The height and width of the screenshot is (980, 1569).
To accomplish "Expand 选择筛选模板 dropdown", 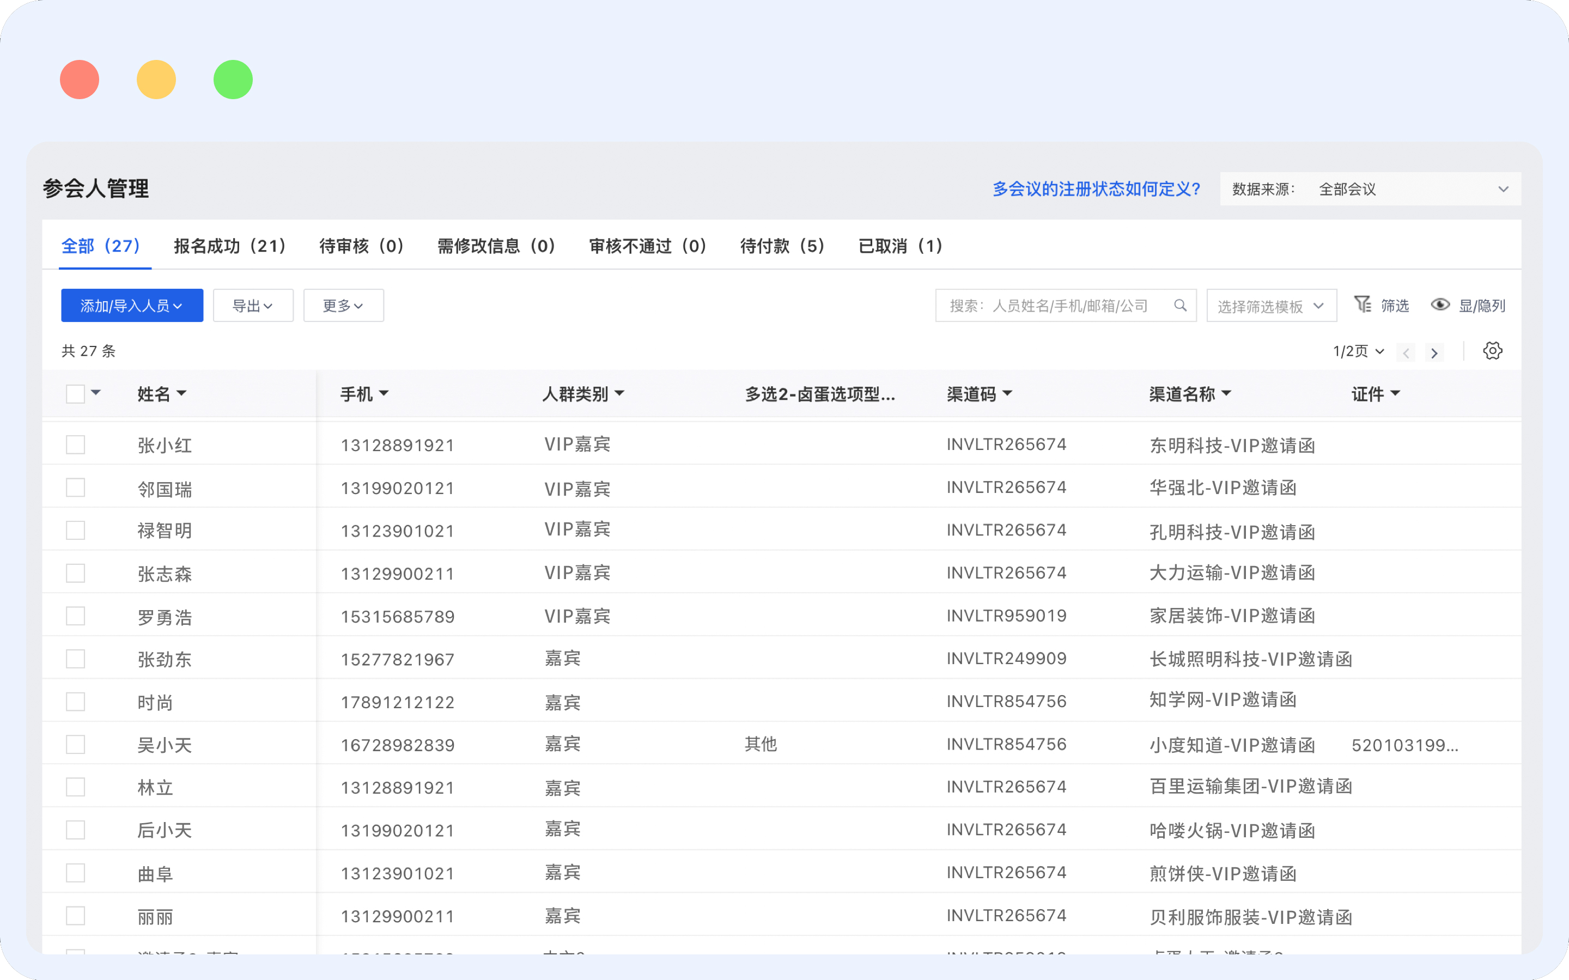I will click(x=1271, y=306).
